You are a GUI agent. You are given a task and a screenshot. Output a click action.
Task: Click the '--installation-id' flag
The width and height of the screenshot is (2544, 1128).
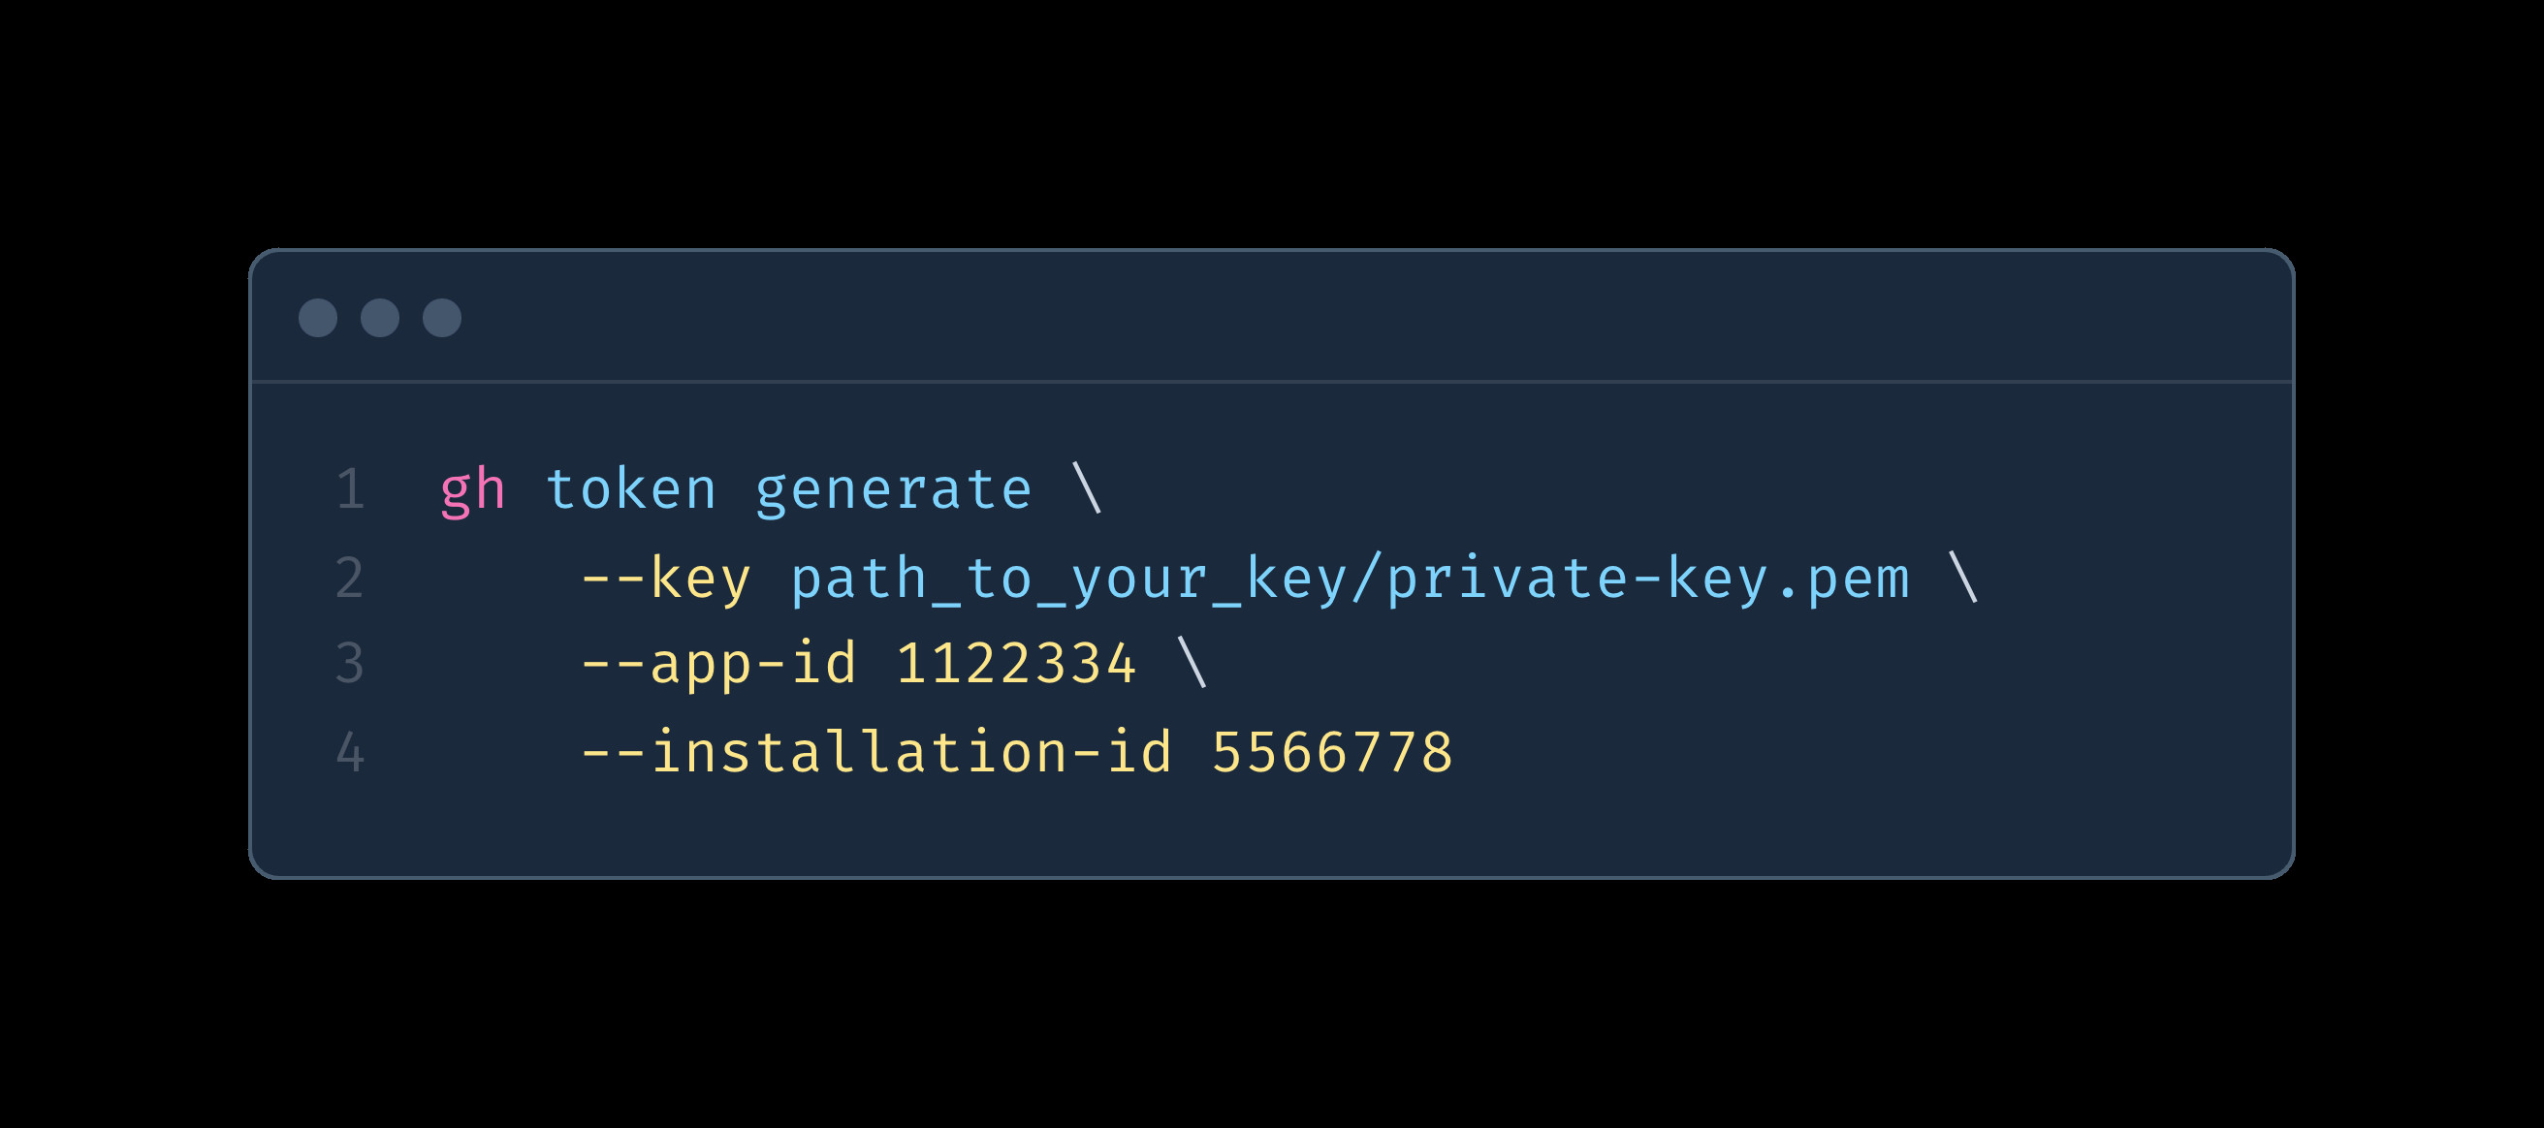876,752
